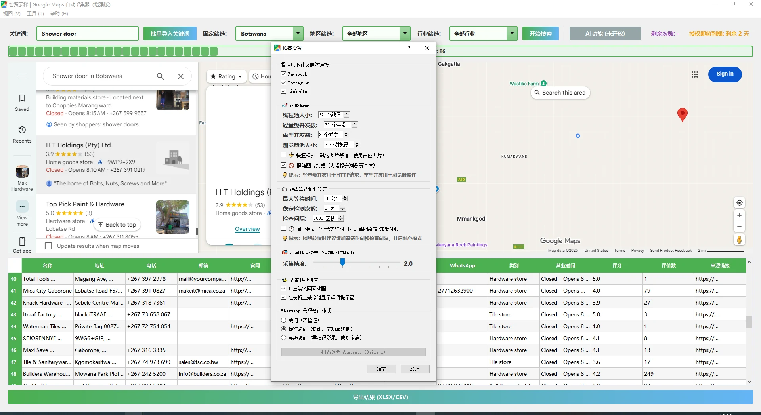
Task: Click the Back to top button
Action: (x=117, y=225)
